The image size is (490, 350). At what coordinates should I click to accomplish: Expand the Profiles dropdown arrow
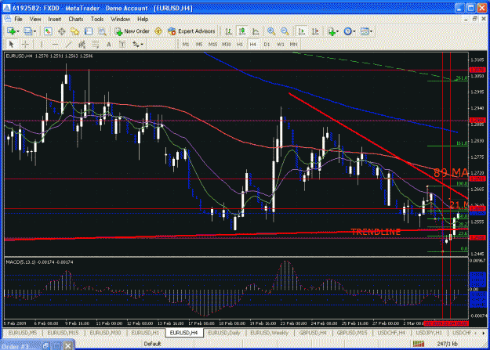coord(34,31)
